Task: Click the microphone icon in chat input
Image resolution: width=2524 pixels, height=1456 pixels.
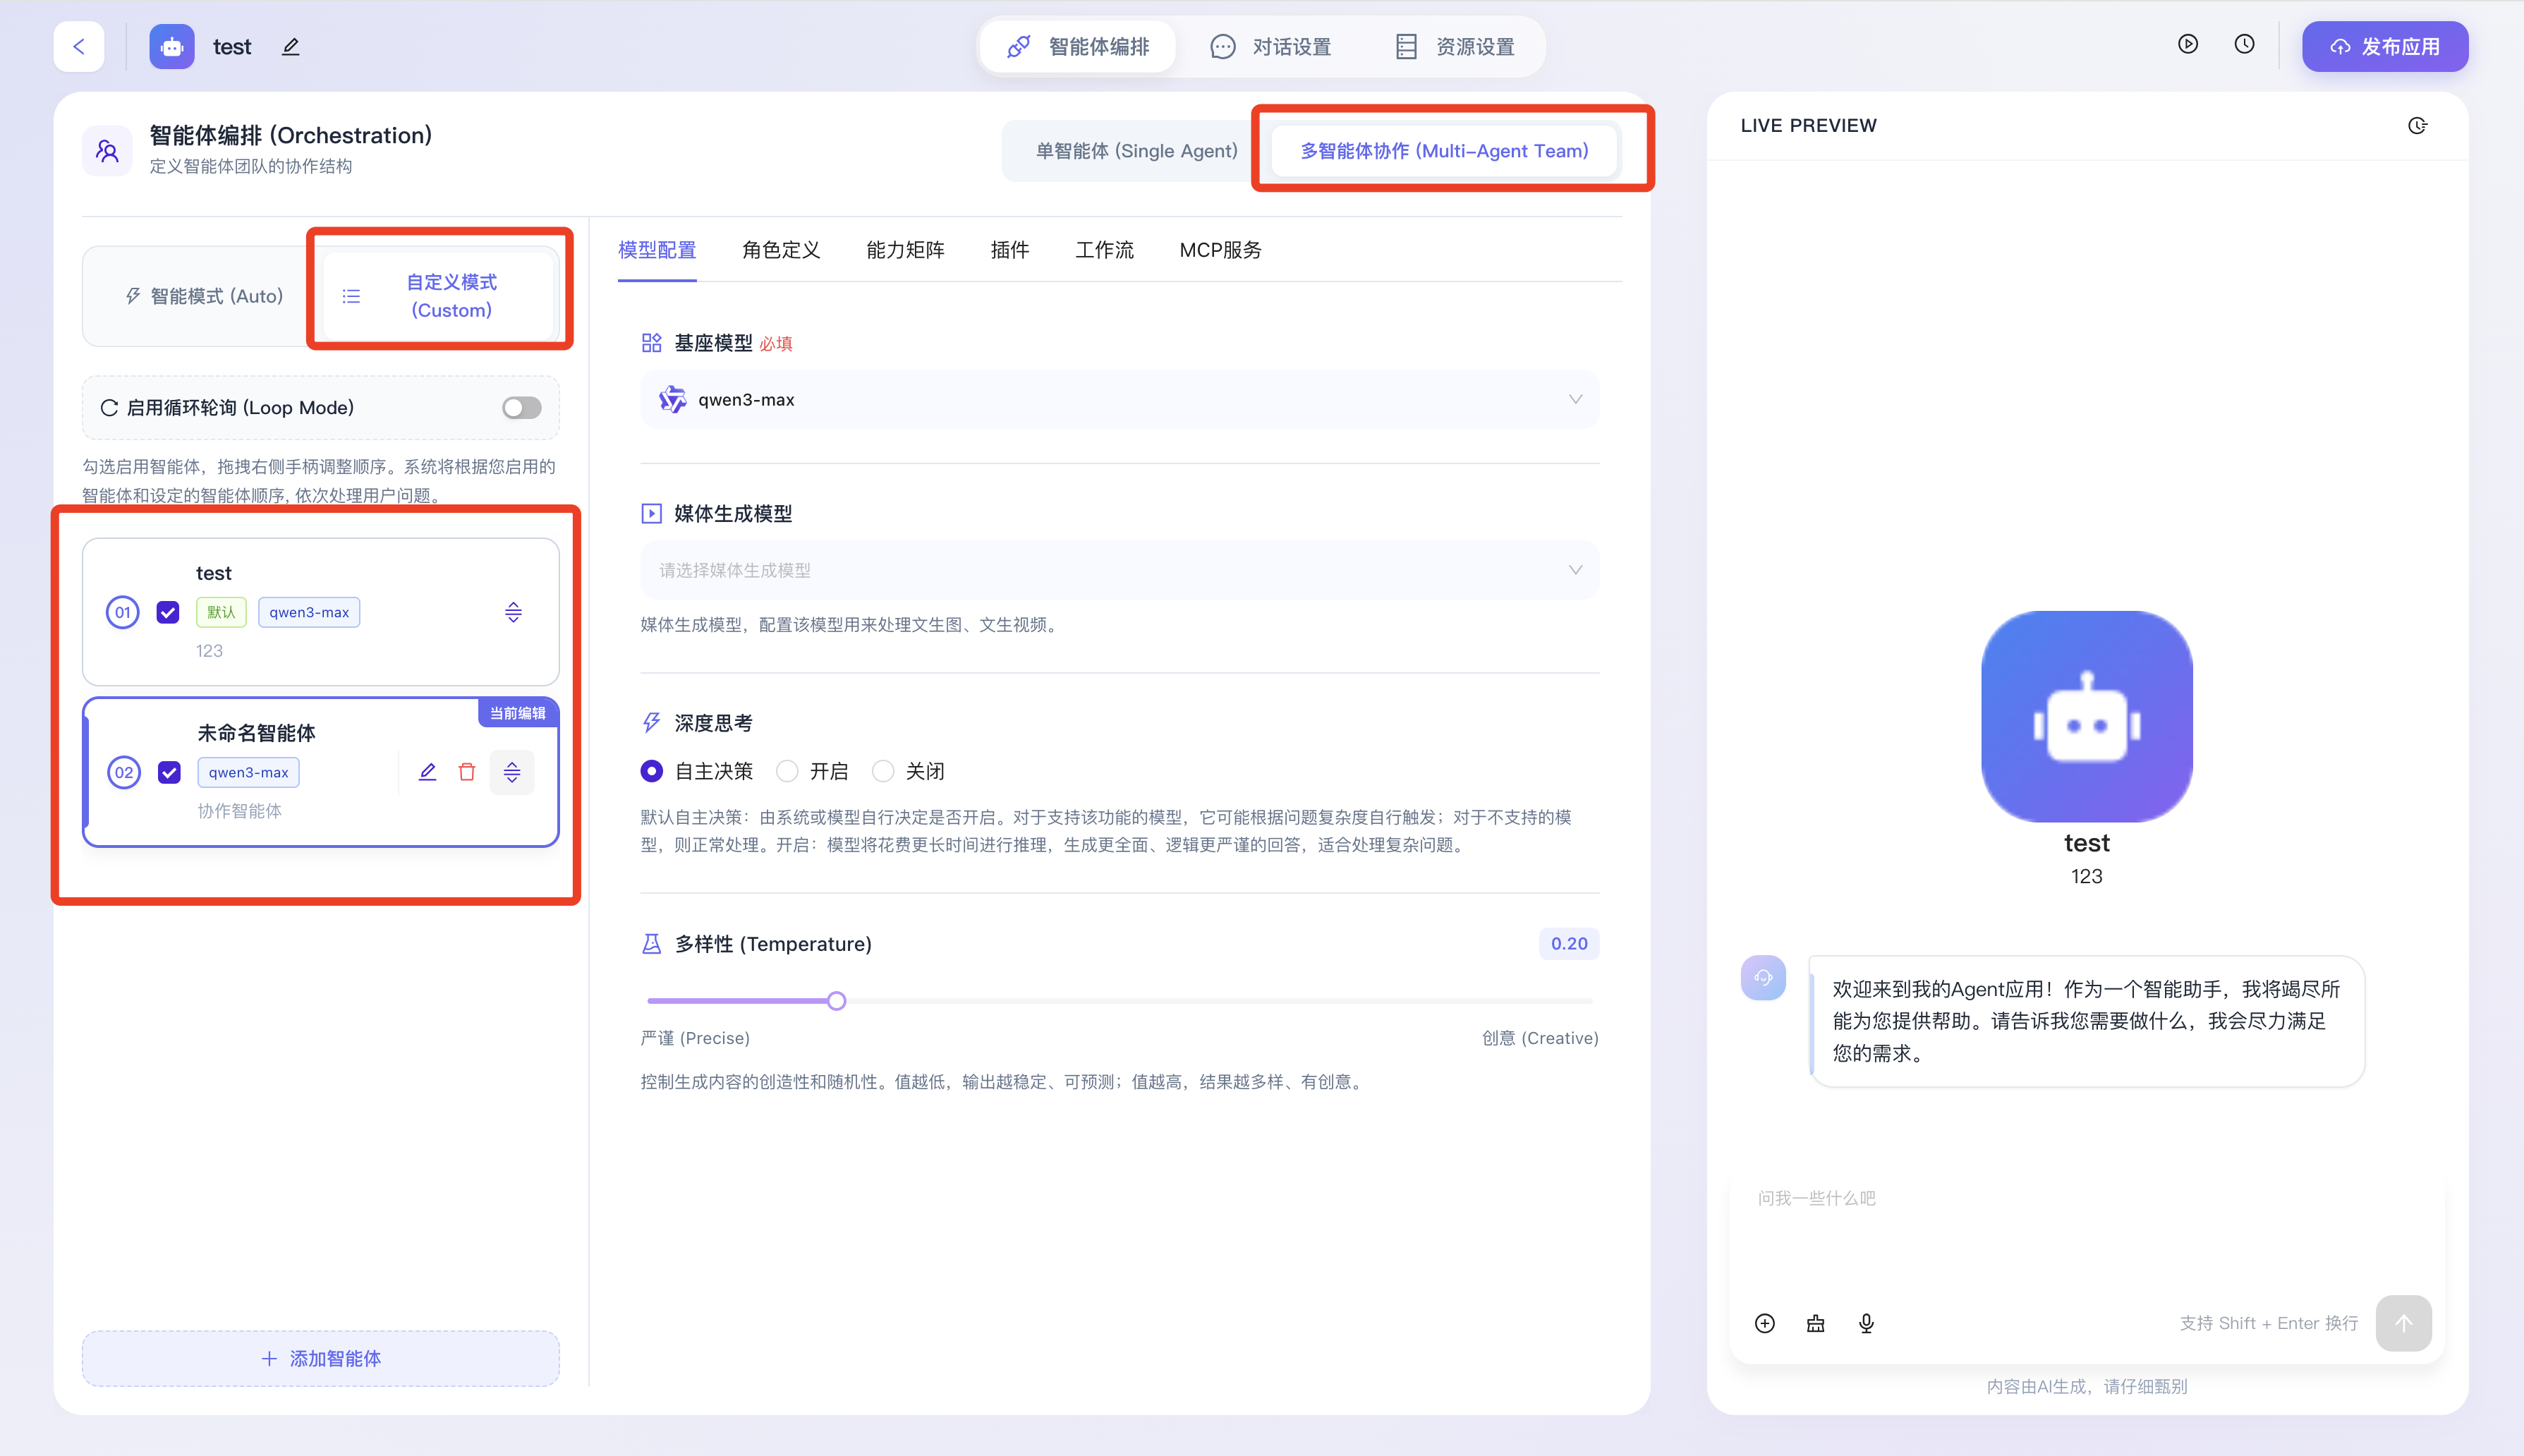Action: pyautogui.click(x=1866, y=1323)
